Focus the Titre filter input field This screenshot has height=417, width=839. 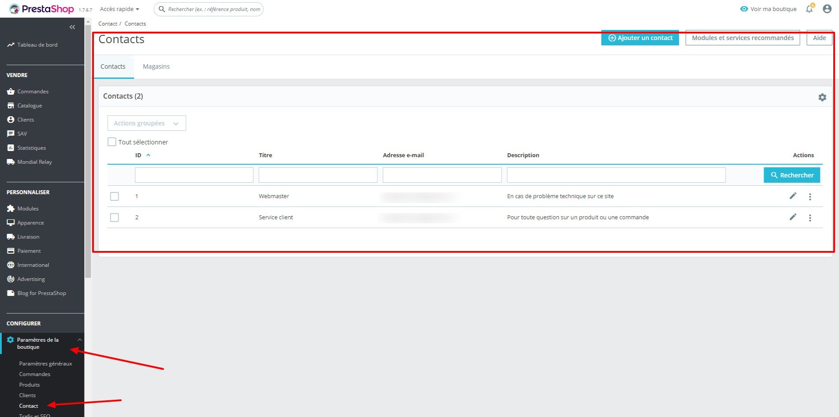(318, 175)
